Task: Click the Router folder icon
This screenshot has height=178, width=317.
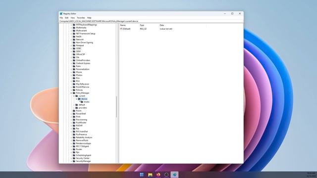Action: (74, 149)
